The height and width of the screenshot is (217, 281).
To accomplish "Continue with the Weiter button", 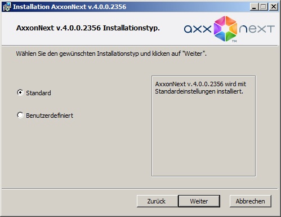I will [199, 201].
